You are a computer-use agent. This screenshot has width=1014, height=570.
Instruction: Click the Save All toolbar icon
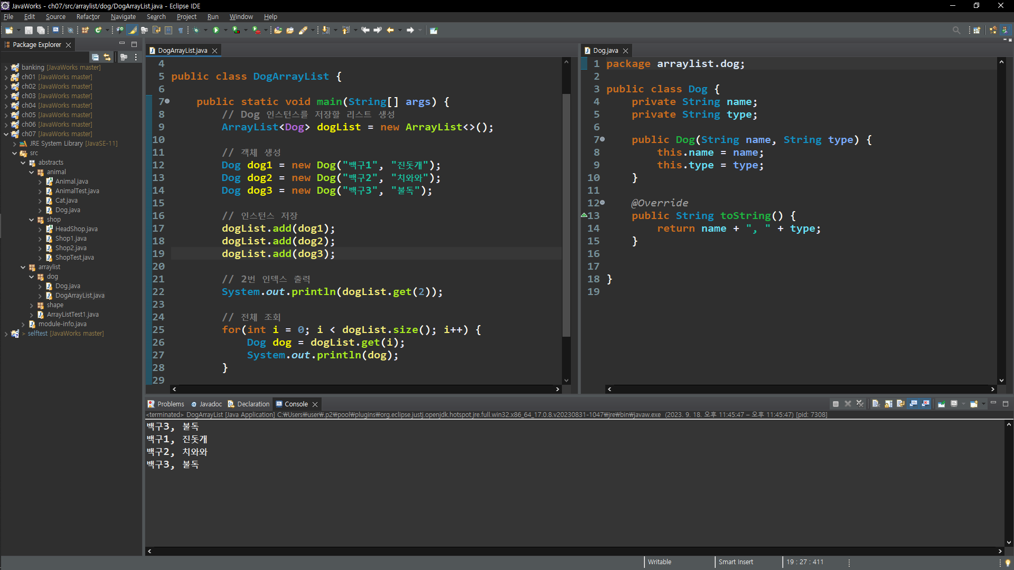coord(41,30)
